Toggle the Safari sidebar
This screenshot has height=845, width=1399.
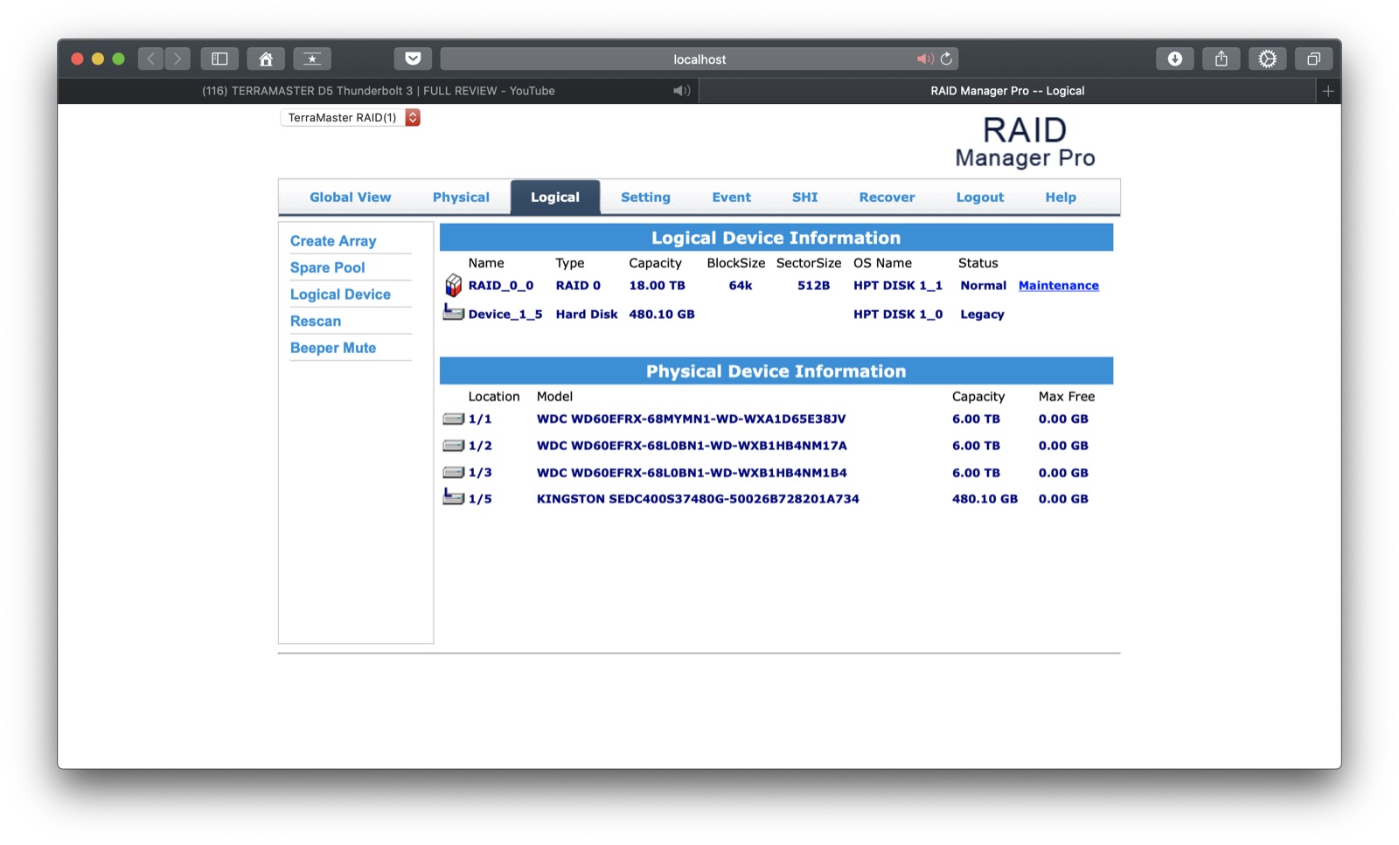(219, 59)
